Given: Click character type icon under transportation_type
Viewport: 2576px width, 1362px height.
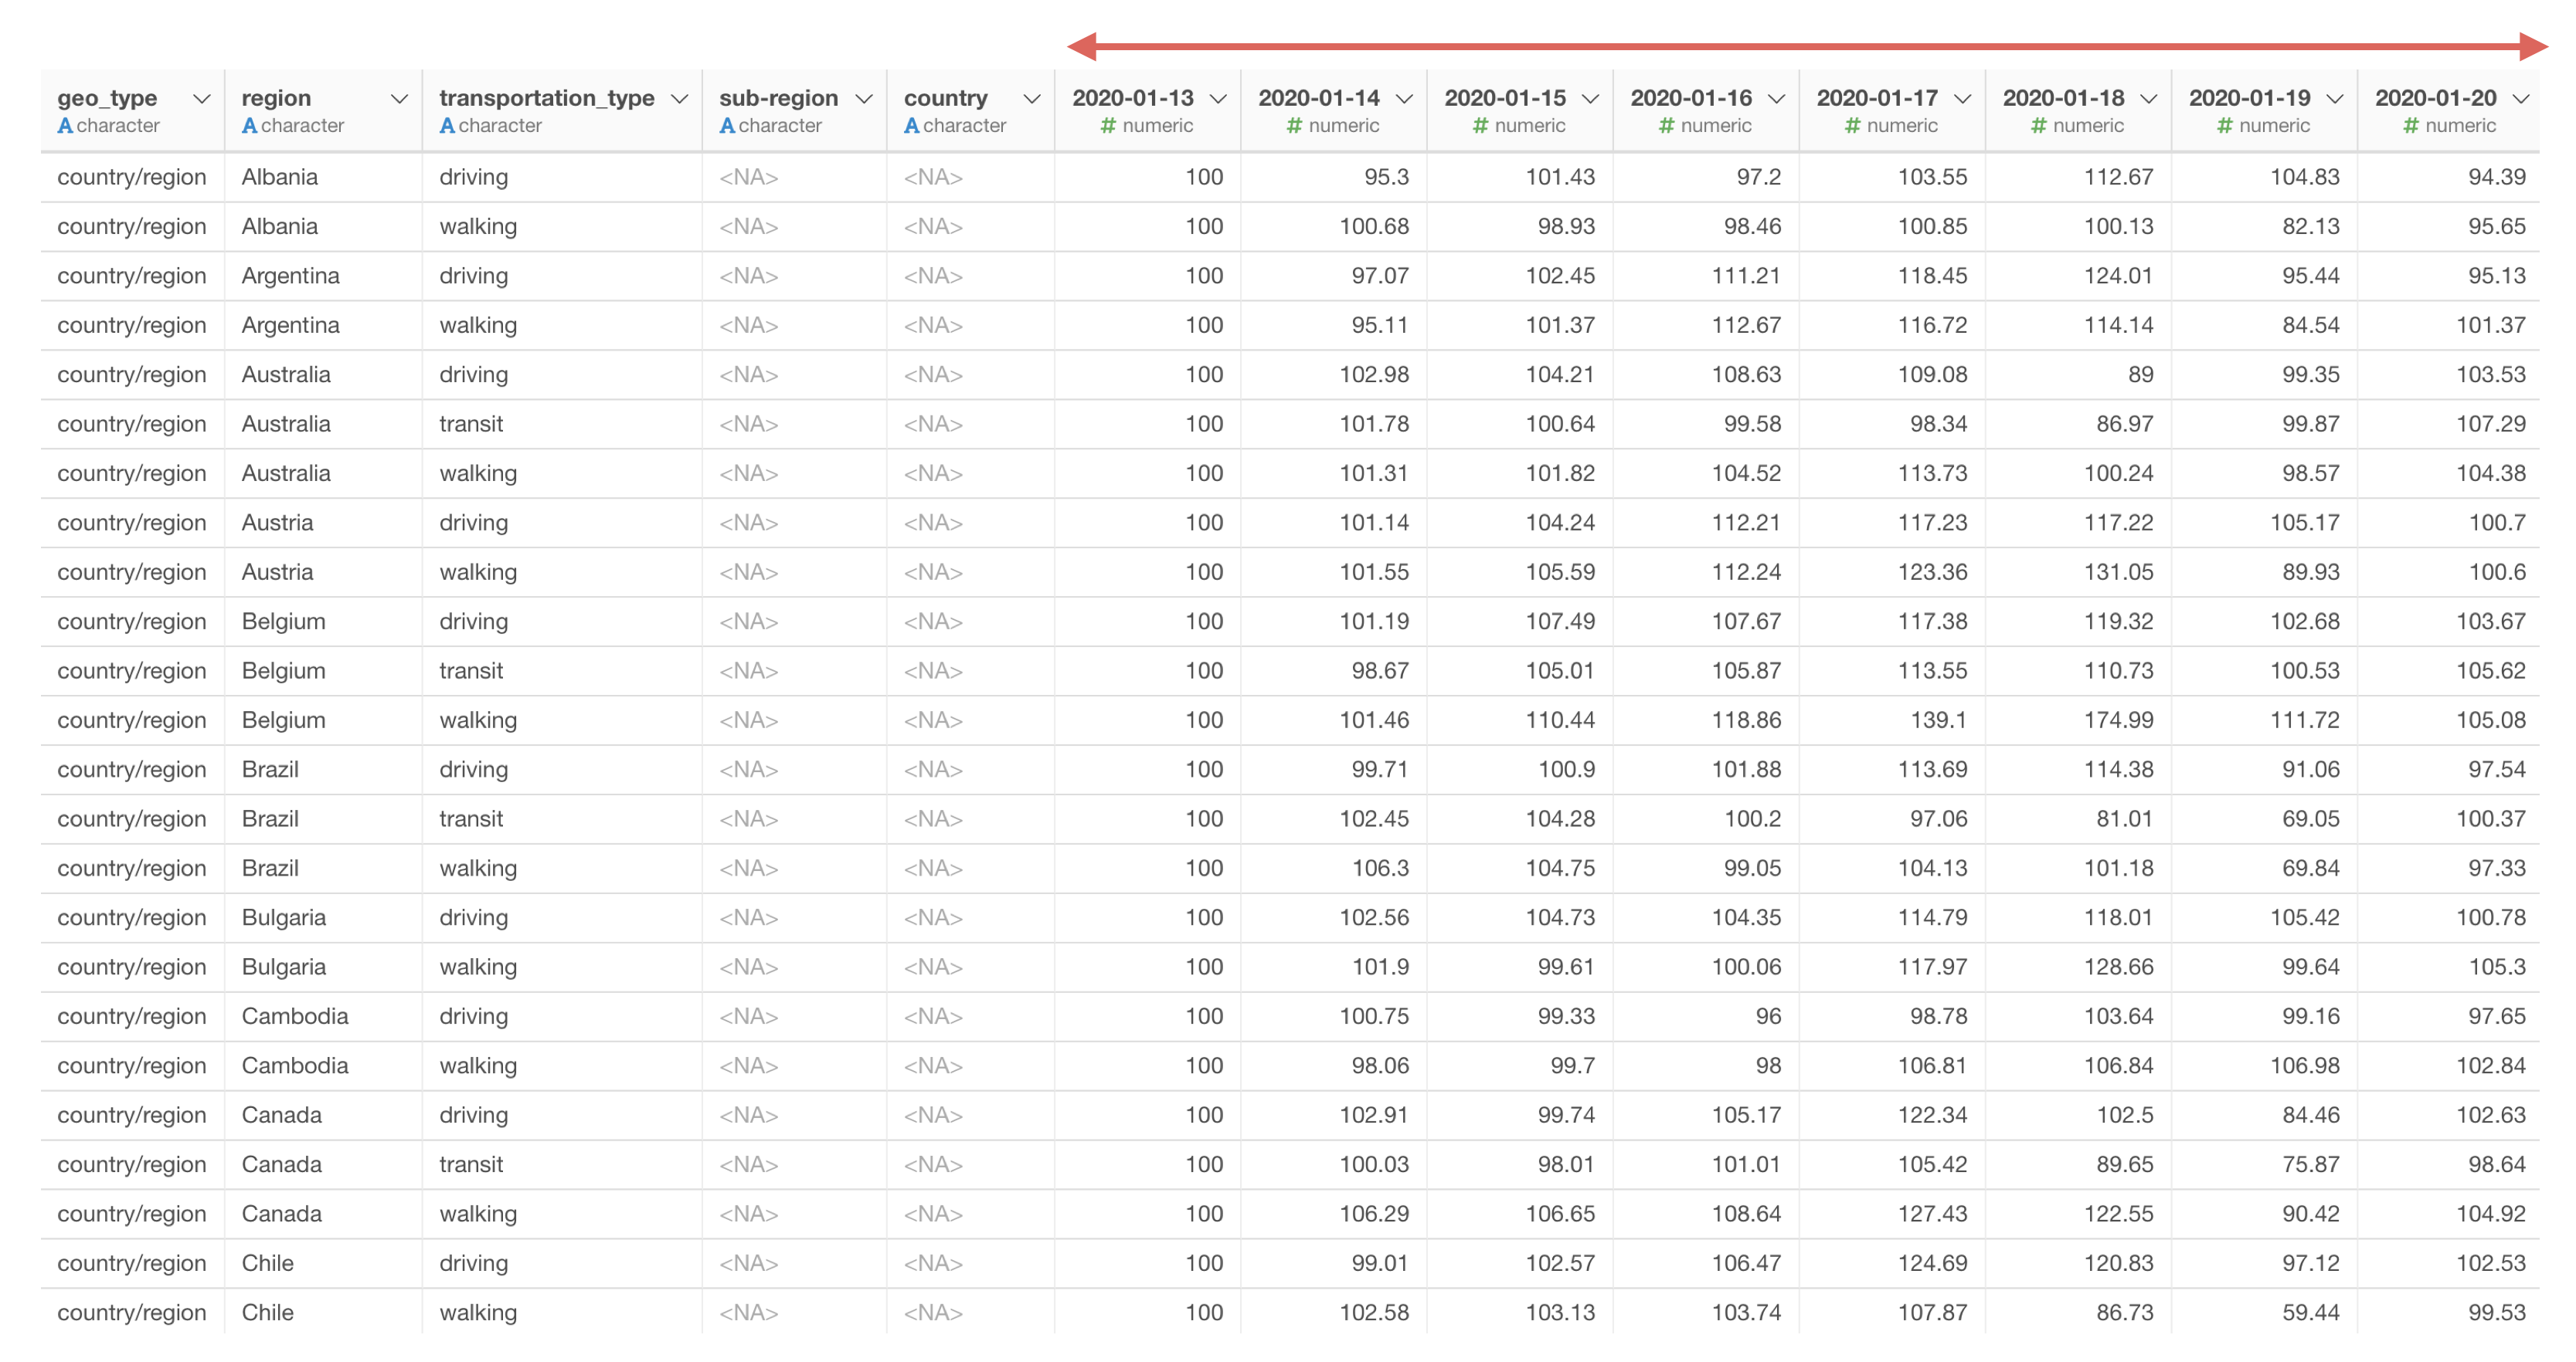Looking at the screenshot, I should click(x=447, y=126).
